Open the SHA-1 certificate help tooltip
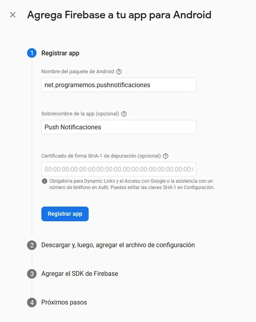 click(166, 156)
